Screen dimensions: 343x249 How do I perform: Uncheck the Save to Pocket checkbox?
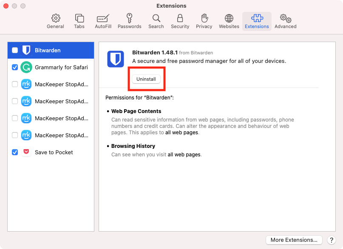[x=15, y=152]
